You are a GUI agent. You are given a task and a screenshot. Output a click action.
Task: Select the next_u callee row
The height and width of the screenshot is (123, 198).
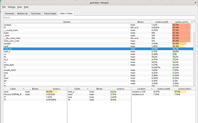point(99,92)
